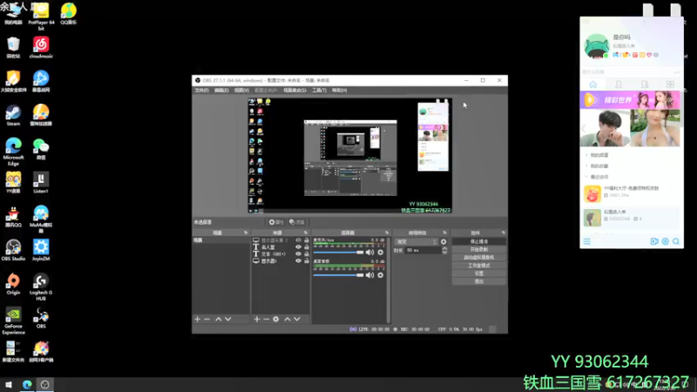Screen dimensions: 697x392
Task: Remove the selected scene with minus icon
Action: (206, 319)
